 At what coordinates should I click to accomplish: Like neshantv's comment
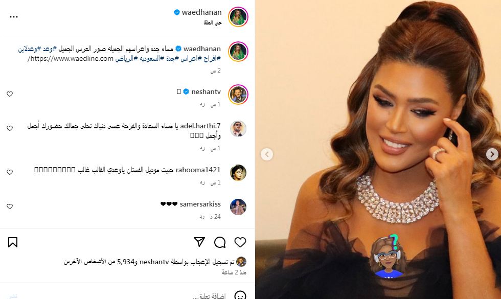click(10, 94)
